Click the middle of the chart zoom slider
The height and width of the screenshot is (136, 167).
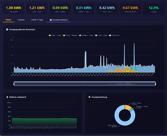click(x=85, y=84)
